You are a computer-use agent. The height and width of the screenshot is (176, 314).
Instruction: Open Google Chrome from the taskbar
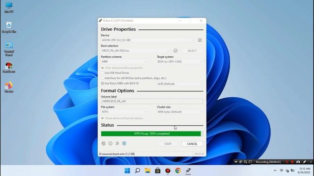tap(178, 171)
